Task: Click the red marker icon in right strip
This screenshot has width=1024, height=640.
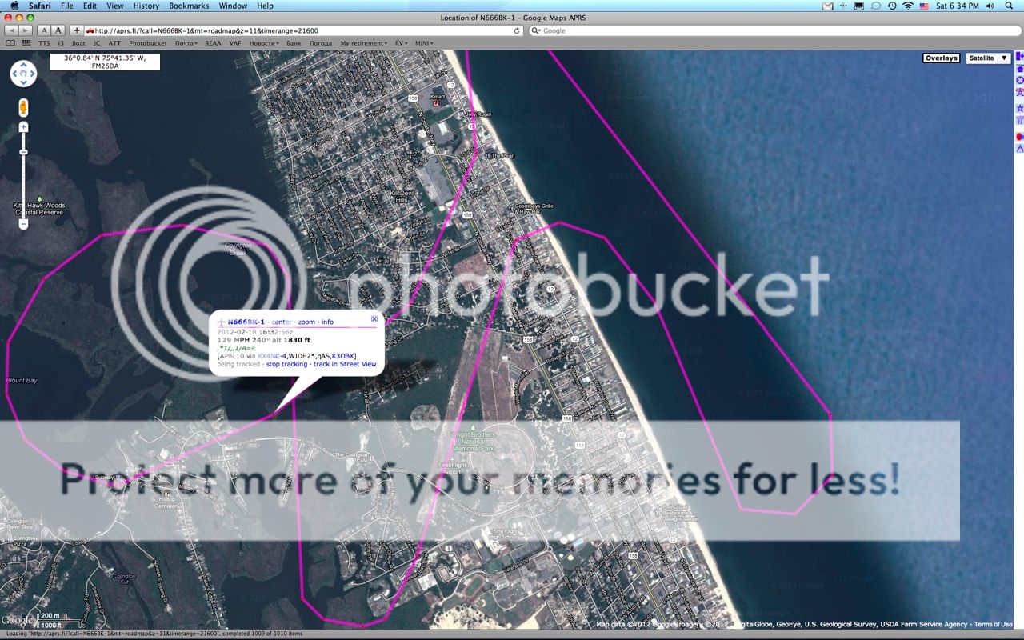Action: click(1019, 137)
